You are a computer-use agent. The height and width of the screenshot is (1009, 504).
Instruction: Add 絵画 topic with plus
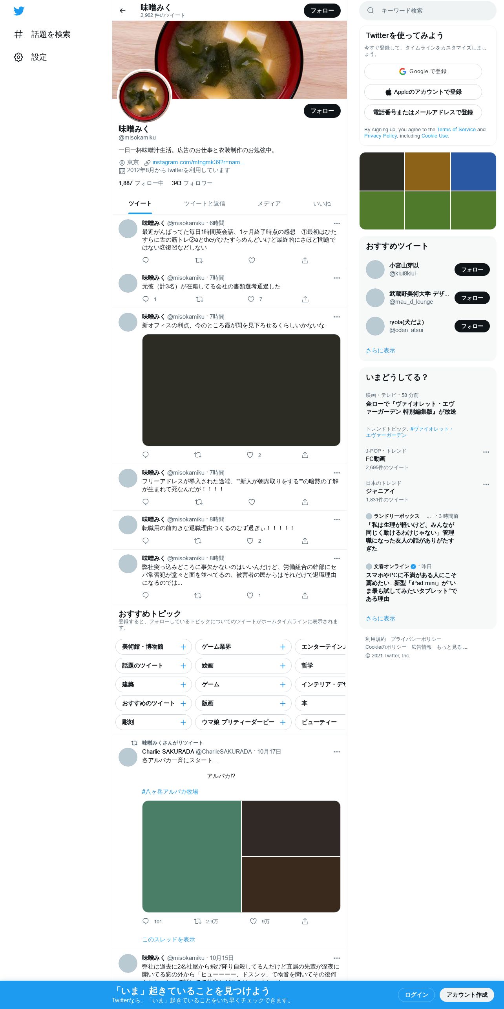pos(283,666)
